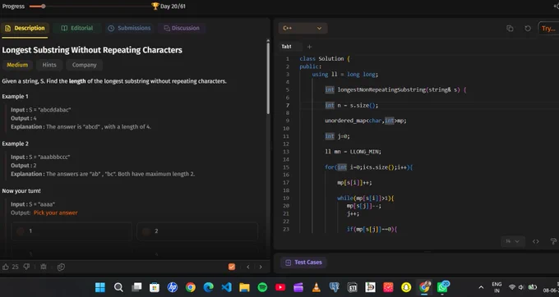Open YouTube from the taskbar

tap(280, 287)
